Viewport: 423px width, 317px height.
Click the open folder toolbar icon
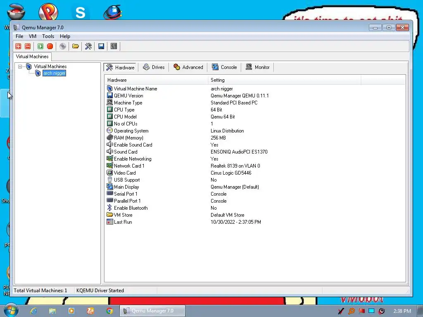76,46
